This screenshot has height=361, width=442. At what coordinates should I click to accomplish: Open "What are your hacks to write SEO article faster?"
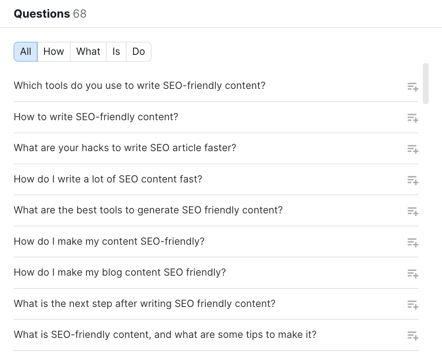tap(125, 148)
